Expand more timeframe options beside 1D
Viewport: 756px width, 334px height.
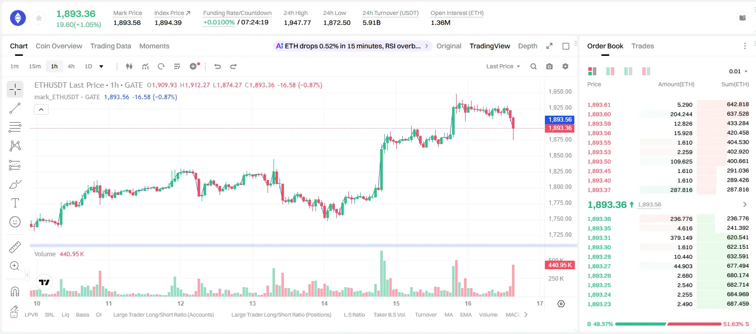(101, 66)
